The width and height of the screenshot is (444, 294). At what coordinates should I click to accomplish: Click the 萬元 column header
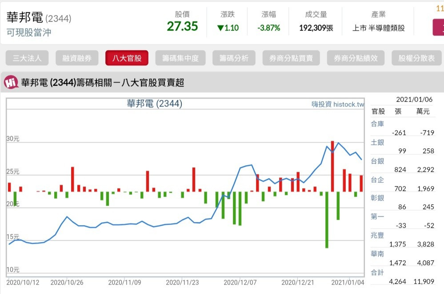pos(423,111)
